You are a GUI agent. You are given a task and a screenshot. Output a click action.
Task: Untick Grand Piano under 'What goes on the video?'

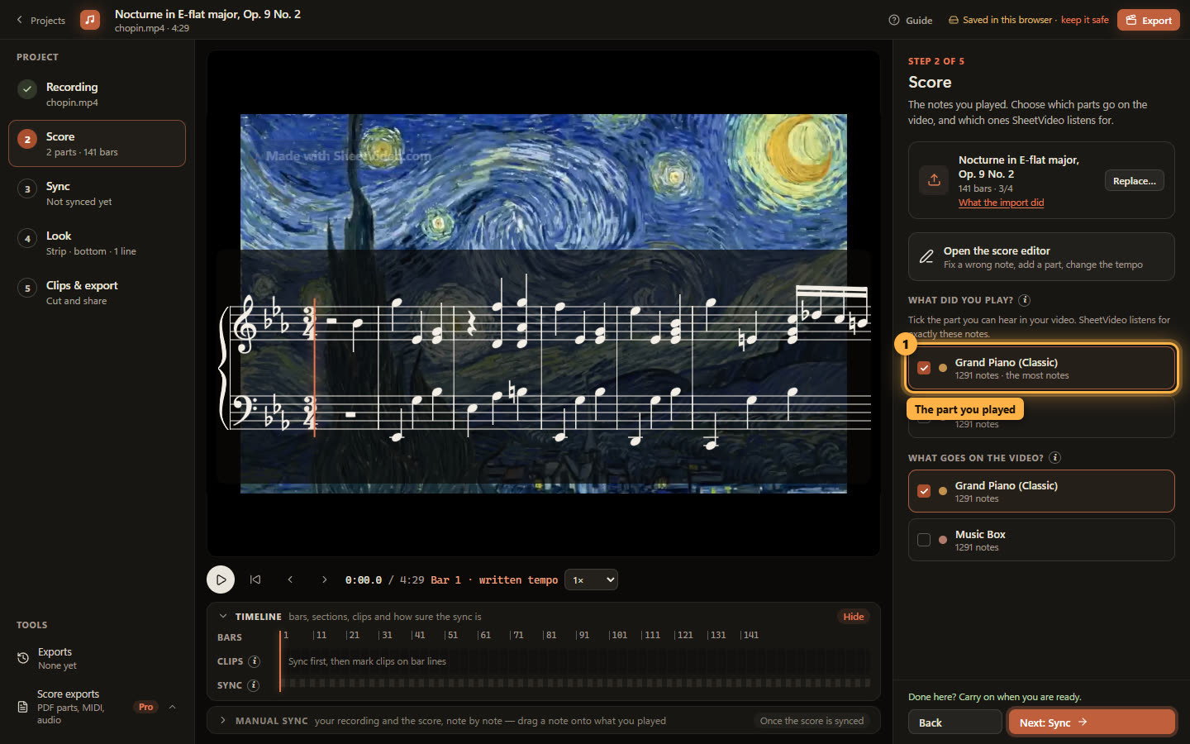click(x=924, y=491)
